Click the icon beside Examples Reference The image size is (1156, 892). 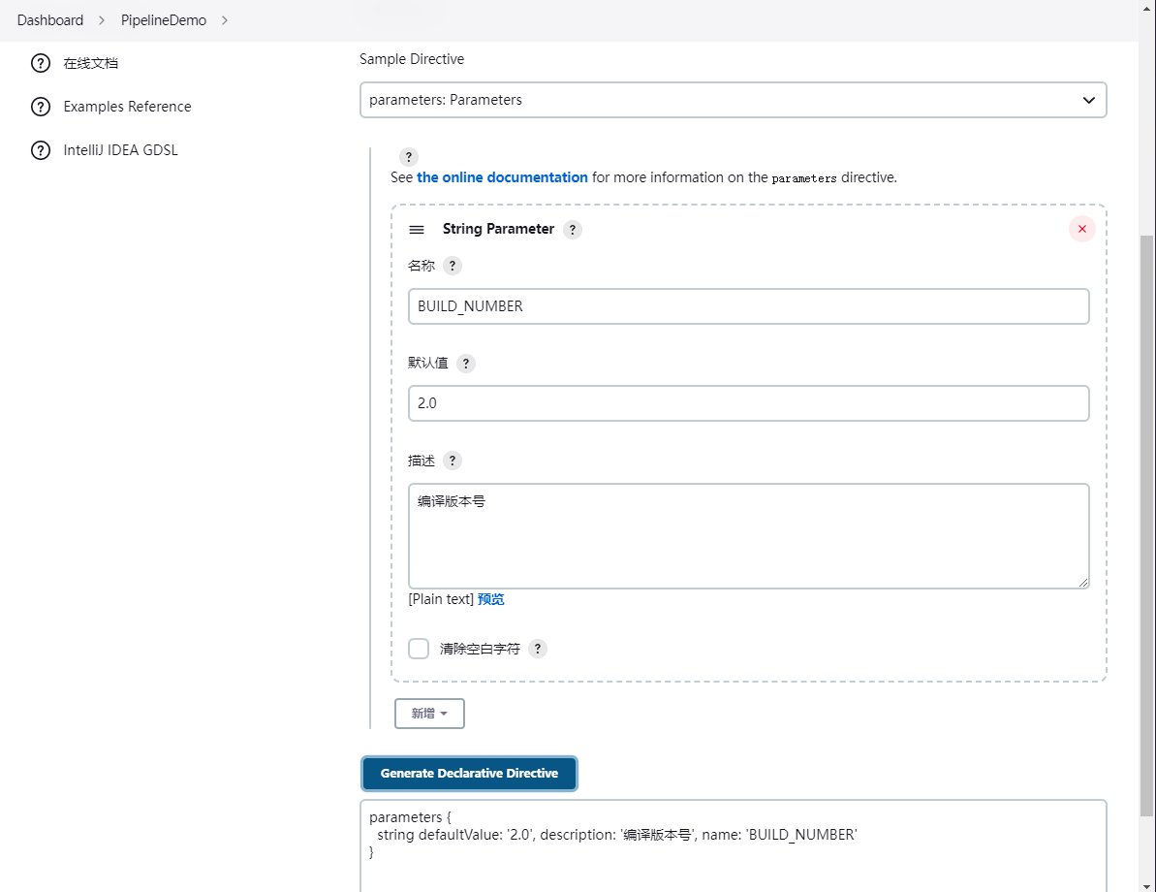pos(40,106)
